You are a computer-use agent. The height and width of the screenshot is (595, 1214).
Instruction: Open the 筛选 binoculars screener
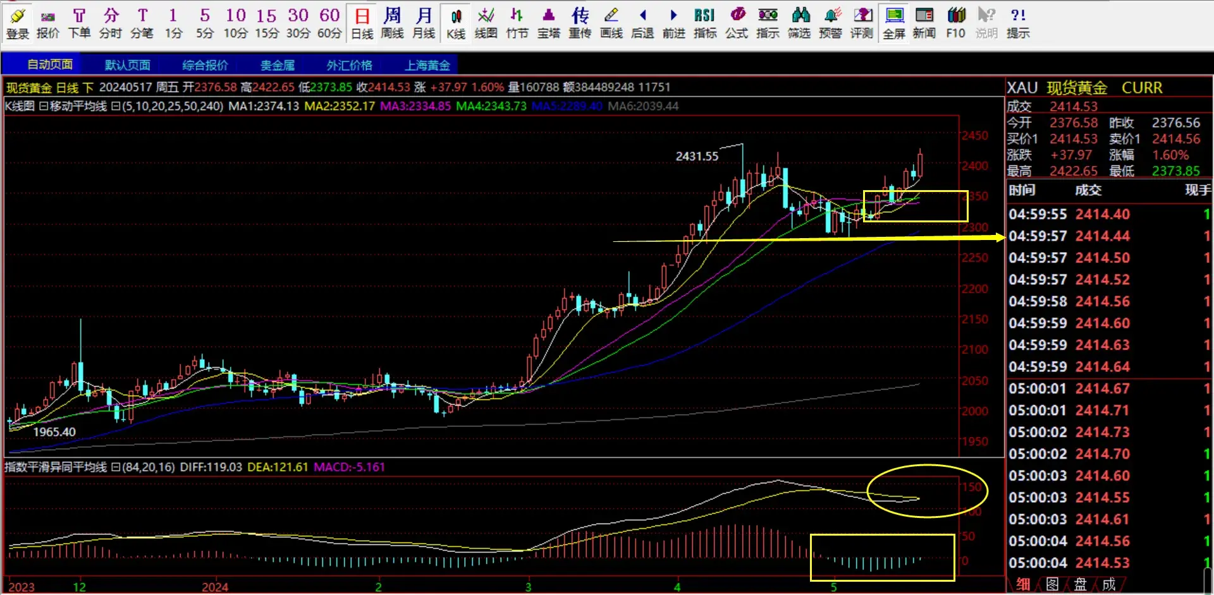click(x=799, y=23)
